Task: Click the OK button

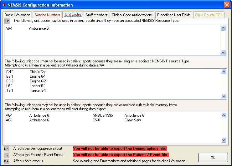Action: [x=213, y=158]
